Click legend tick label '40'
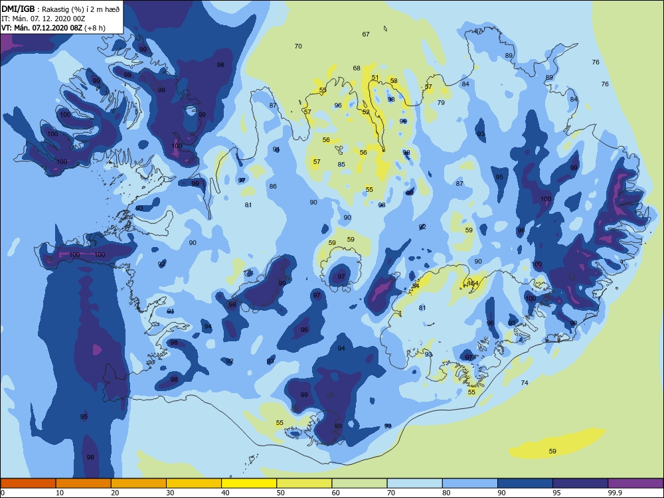The height and width of the screenshot is (498, 664). 226,493
